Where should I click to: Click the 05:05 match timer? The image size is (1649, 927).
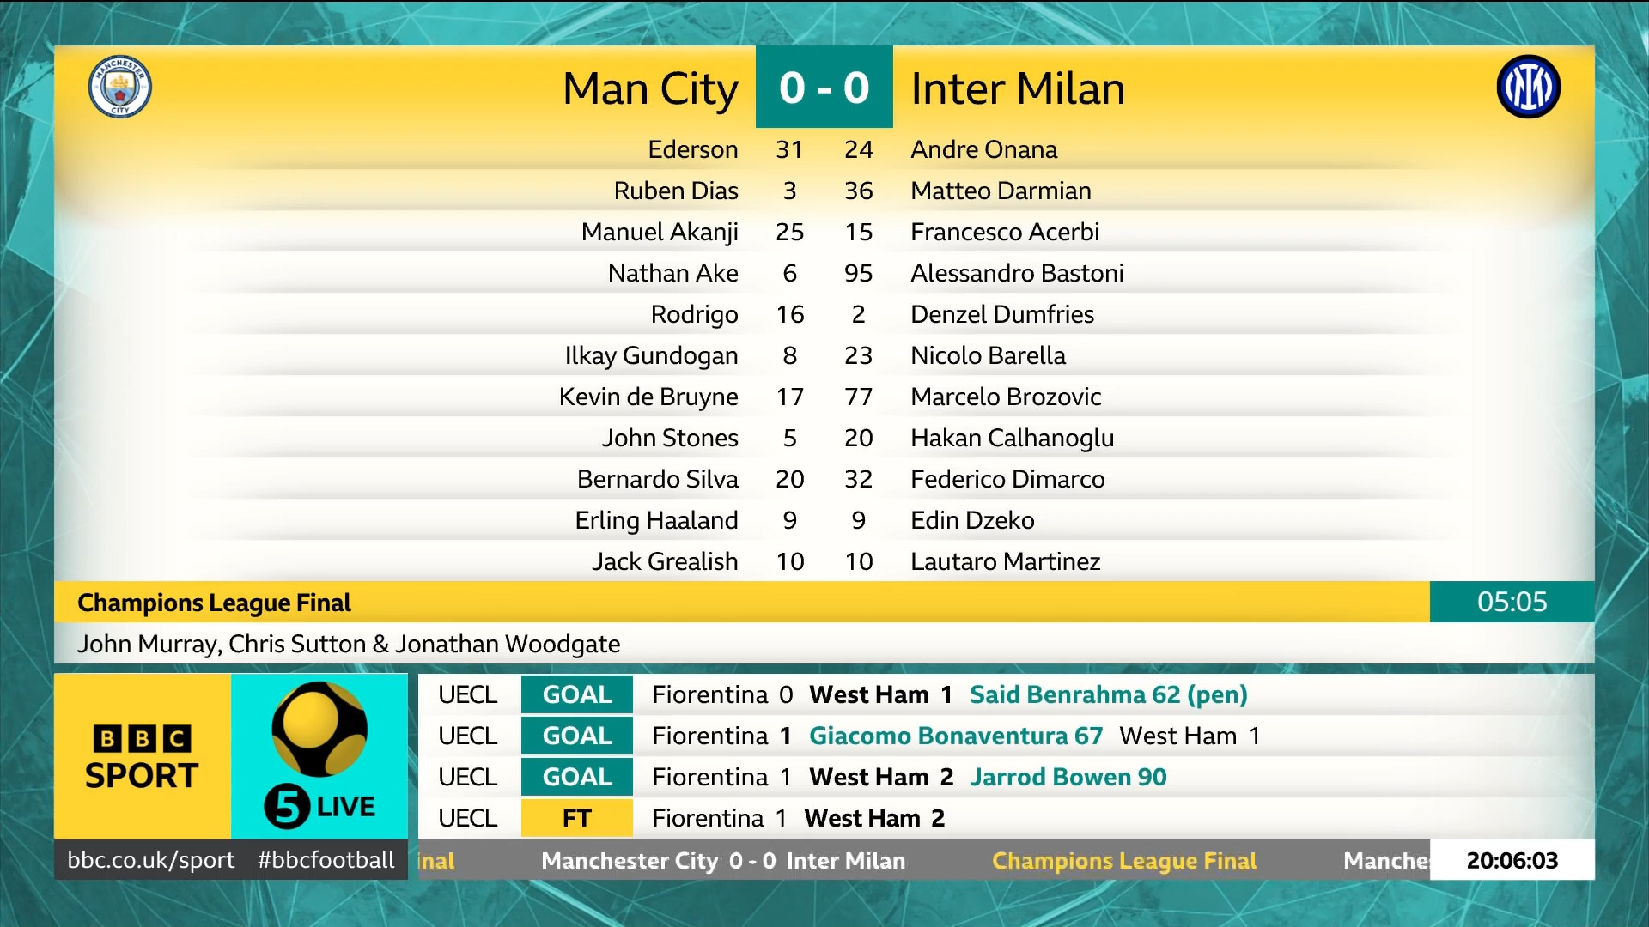pos(1512,602)
